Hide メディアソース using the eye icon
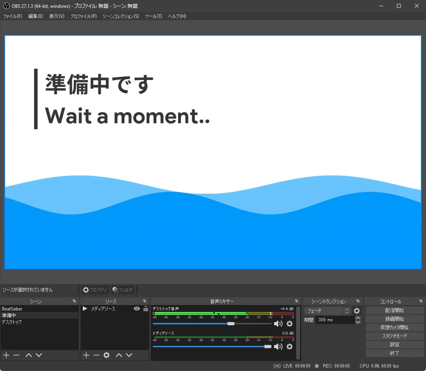This screenshot has width=426, height=371. pyautogui.click(x=136, y=309)
